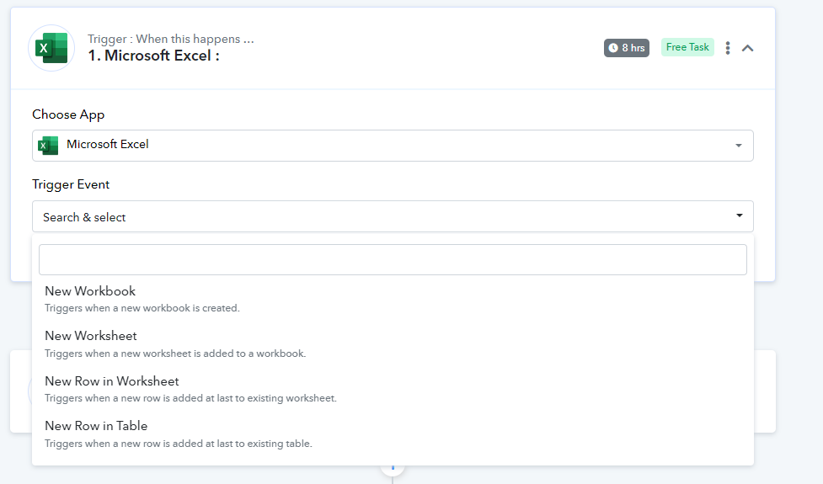Screen dimensions: 823x484
Task: Click the small Excel icon in Choose App field
Action: tap(48, 146)
